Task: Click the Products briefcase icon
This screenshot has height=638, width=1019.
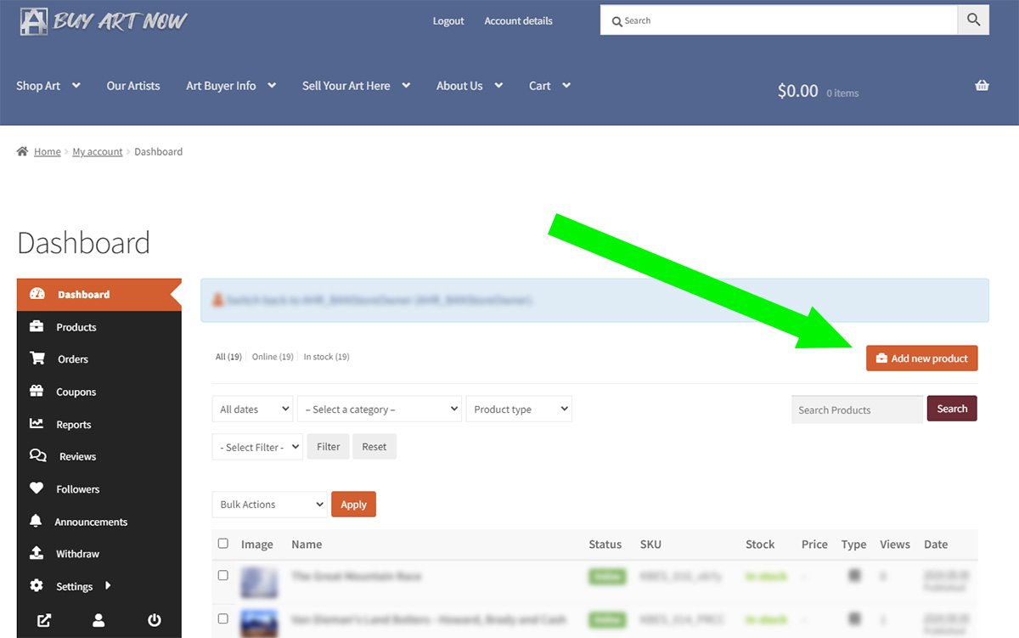Action: (x=37, y=326)
